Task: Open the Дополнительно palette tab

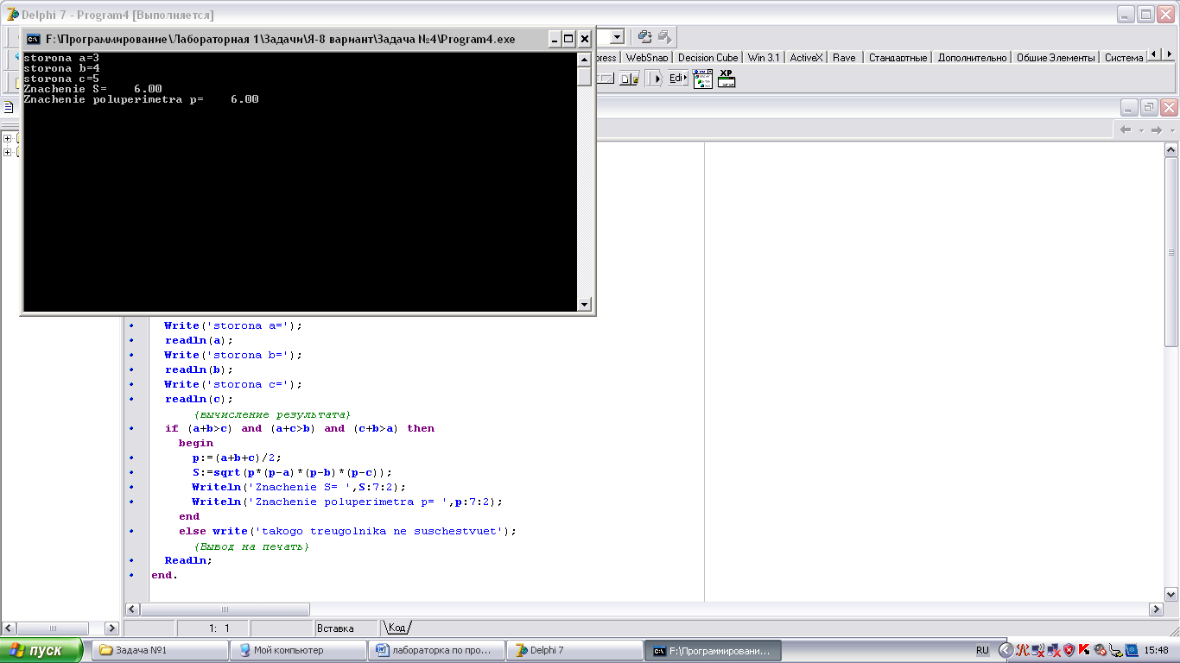Action: point(972,57)
